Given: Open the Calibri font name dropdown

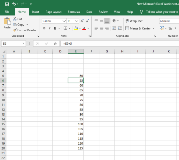Looking at the screenshot, I should (64, 21).
